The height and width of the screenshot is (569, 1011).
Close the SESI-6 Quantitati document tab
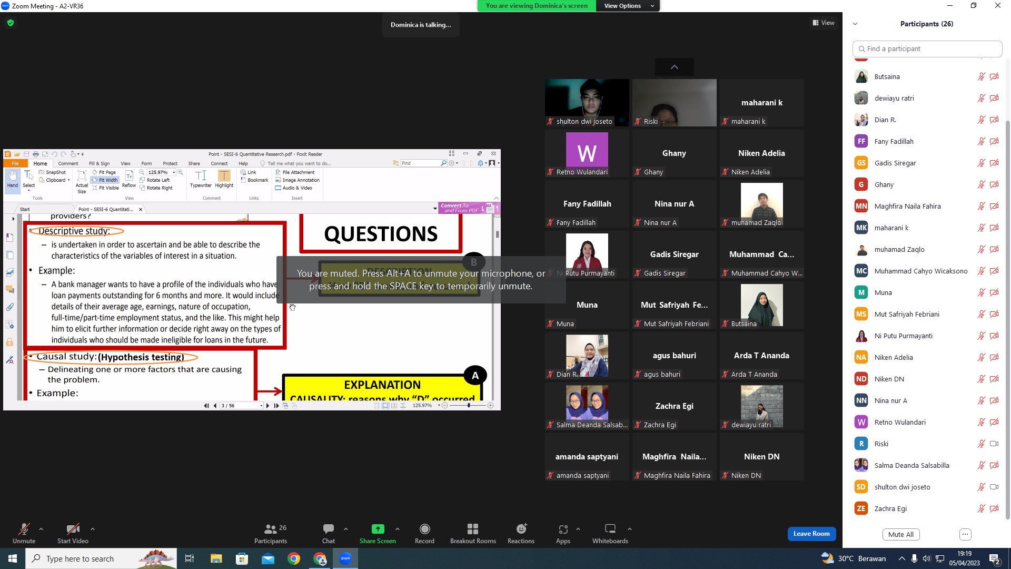click(141, 209)
